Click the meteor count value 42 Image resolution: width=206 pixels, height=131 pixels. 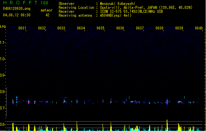47,15
